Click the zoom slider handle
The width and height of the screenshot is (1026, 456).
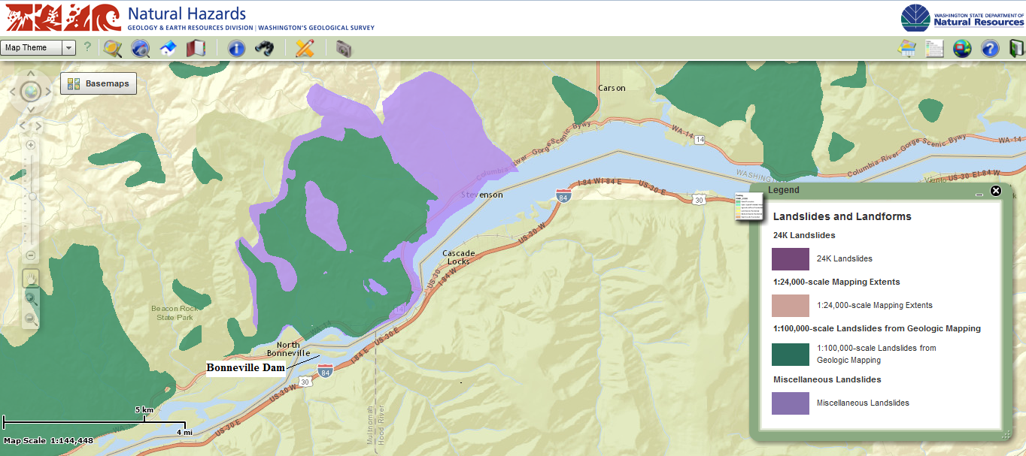(32, 196)
